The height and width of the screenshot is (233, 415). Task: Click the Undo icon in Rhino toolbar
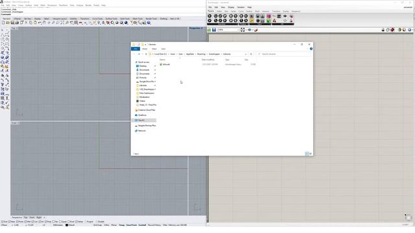coord(40,23)
